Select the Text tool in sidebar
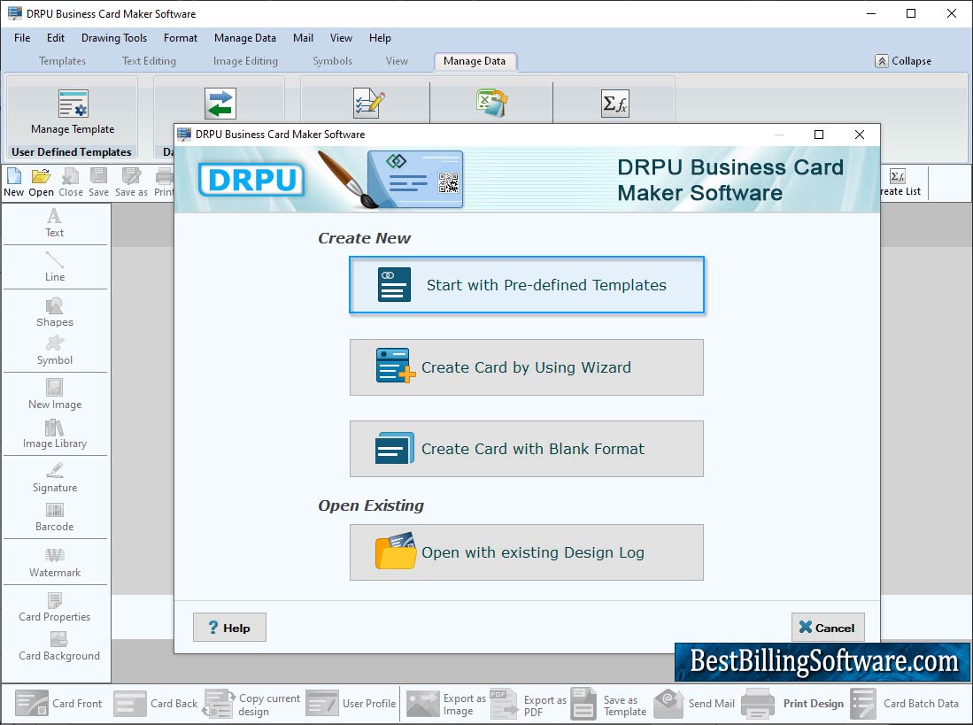 [x=55, y=223]
